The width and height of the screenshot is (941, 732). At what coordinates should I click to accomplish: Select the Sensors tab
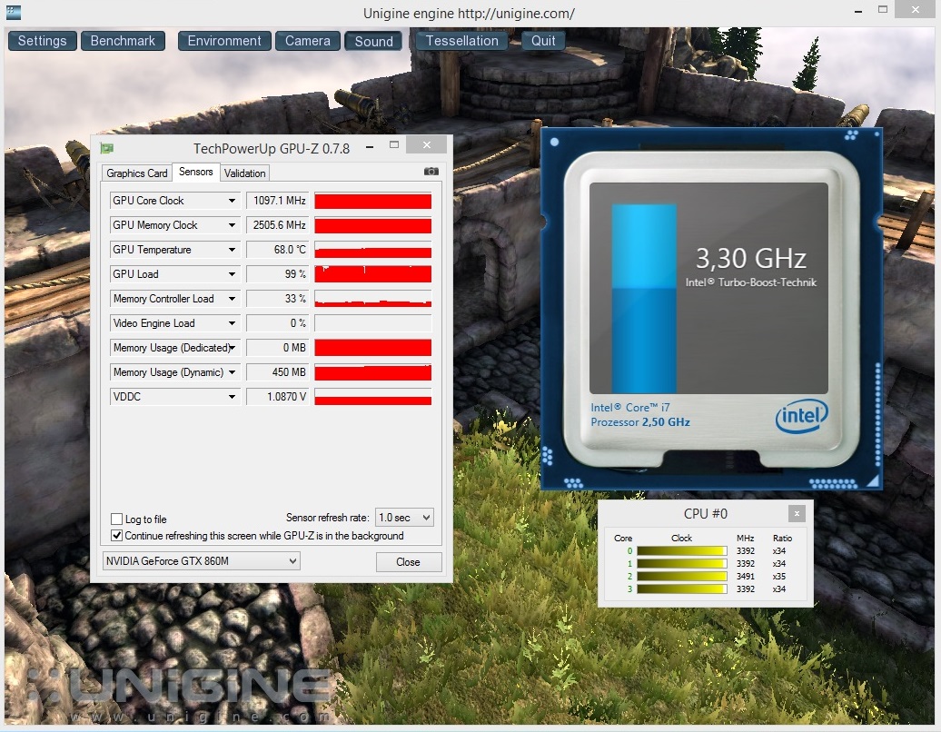click(x=195, y=172)
